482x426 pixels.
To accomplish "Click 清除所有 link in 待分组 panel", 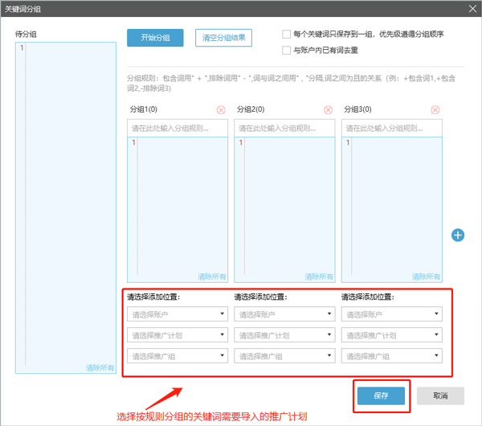I will 100,367.
